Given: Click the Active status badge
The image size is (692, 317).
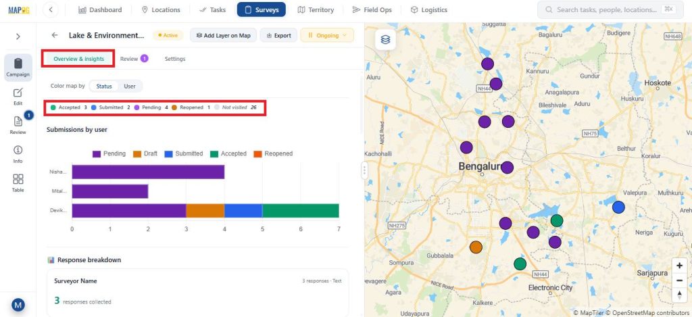Looking at the screenshot, I should (168, 35).
